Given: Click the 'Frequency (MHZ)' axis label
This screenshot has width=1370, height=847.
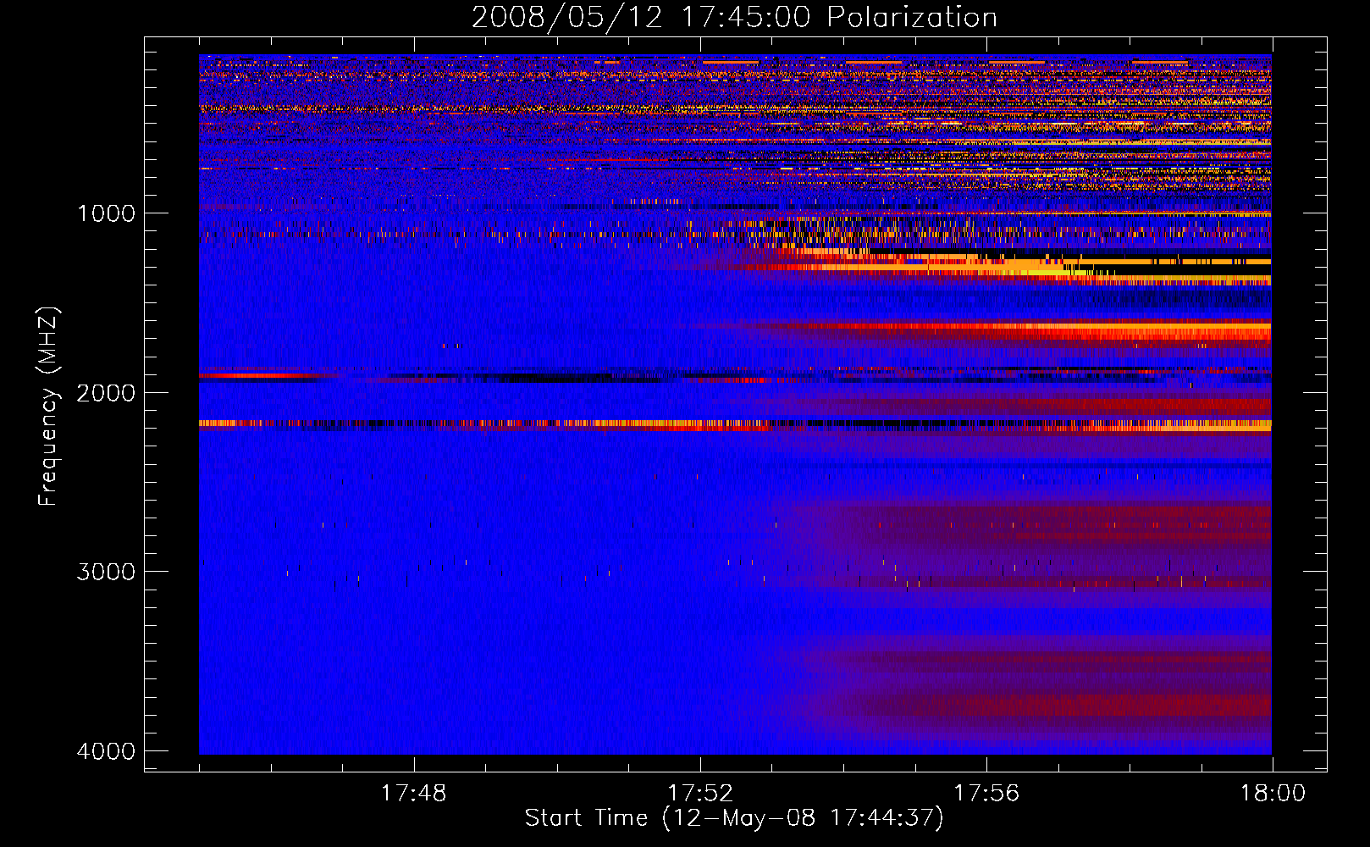Looking at the screenshot, I should (48, 407).
